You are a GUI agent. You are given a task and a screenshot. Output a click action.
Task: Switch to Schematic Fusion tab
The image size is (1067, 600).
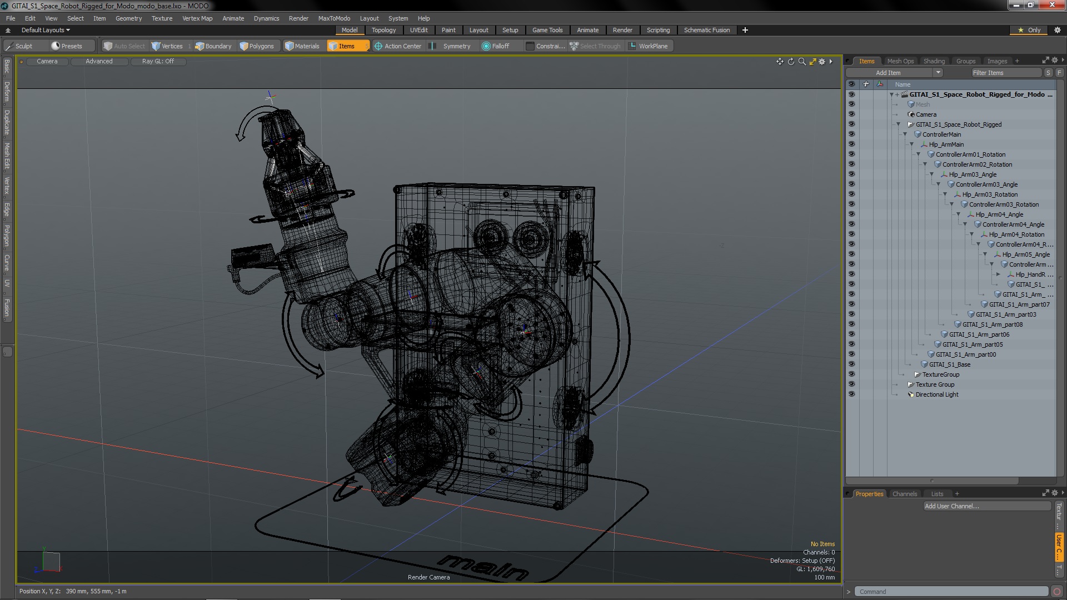coord(706,30)
